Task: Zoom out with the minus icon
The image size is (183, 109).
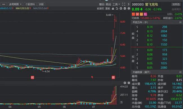Action: pyautogui.click(x=125, y=8)
